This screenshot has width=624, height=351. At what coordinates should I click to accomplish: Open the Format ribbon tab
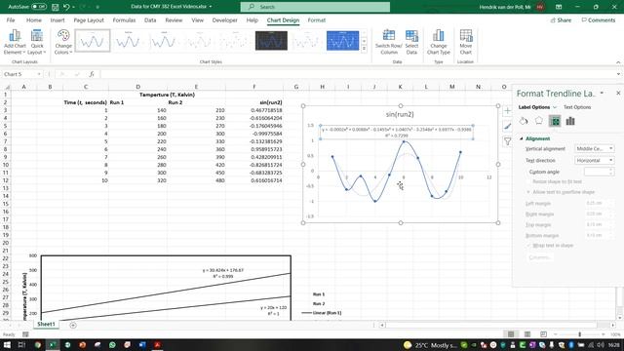(x=316, y=19)
